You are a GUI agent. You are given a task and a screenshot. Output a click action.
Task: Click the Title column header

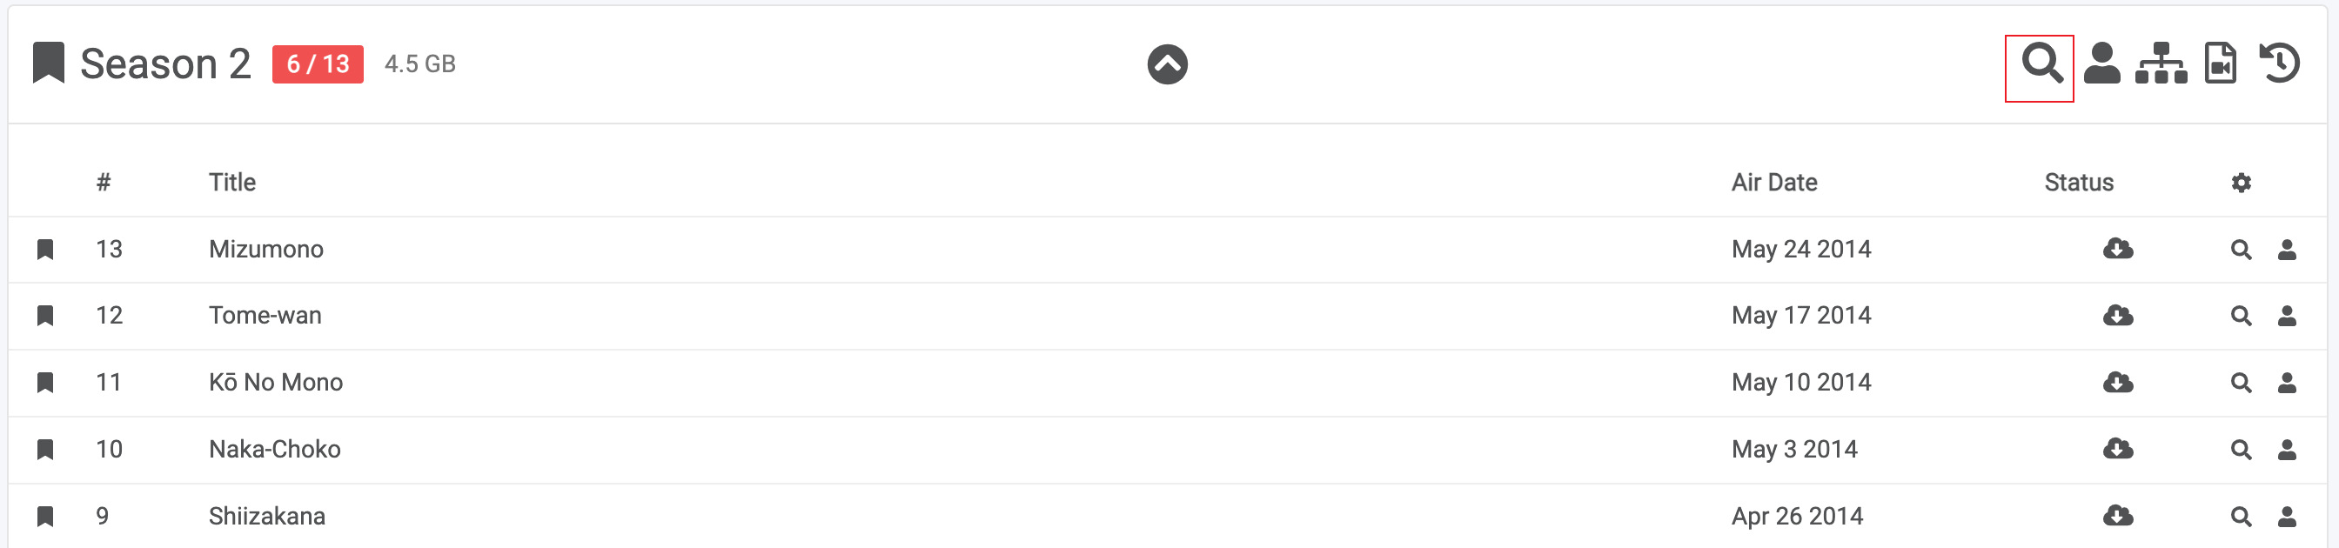(232, 184)
